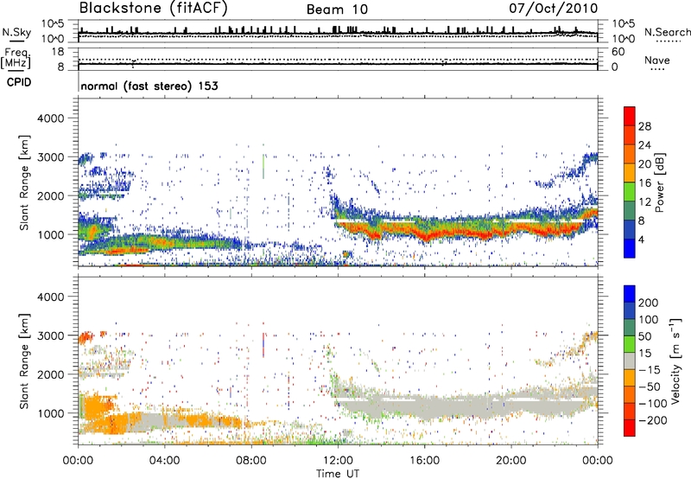
Task: Select "normal (fast stereo) 153" mode text
Action: [x=149, y=86]
